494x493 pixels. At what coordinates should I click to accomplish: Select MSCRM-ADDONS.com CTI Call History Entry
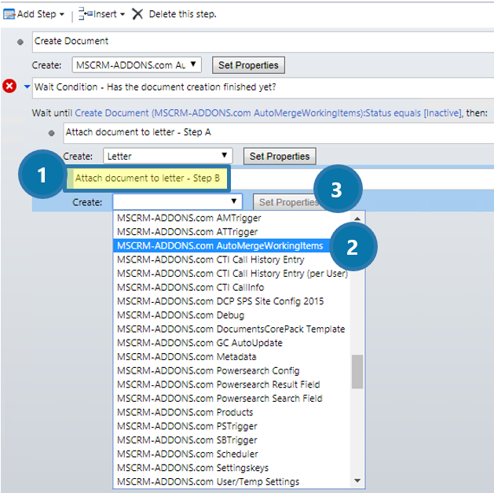coord(232,259)
